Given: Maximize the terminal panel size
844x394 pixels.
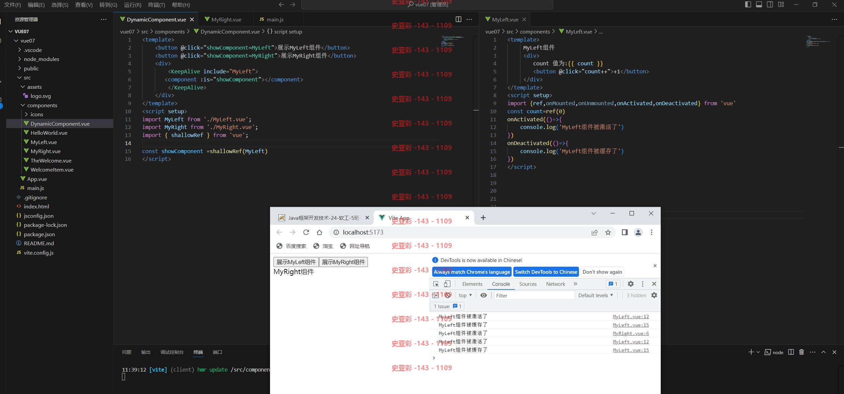Looking at the screenshot, I should point(824,352).
